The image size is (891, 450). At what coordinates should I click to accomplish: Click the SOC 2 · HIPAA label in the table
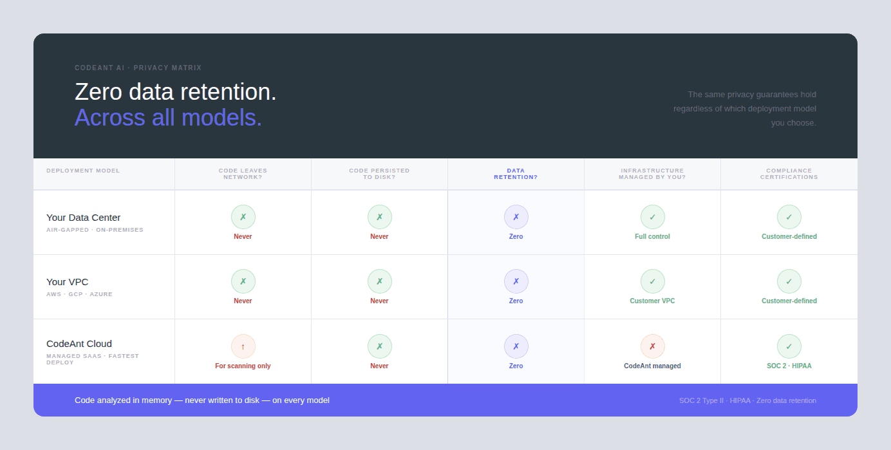(x=789, y=366)
